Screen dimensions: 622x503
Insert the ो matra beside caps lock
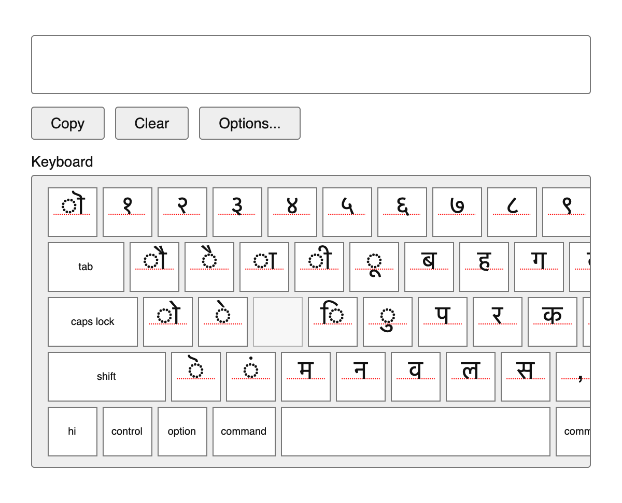(x=168, y=322)
